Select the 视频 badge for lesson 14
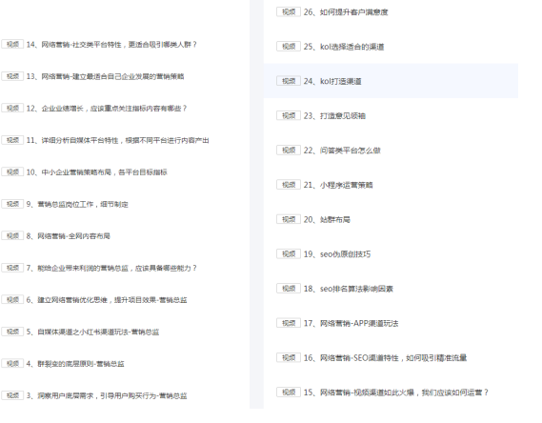542x423 pixels. (12, 44)
